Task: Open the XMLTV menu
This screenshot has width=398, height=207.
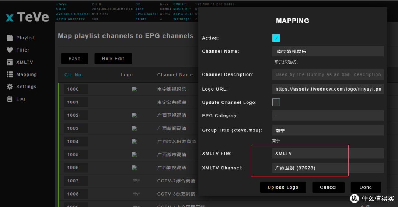Action: (25, 62)
